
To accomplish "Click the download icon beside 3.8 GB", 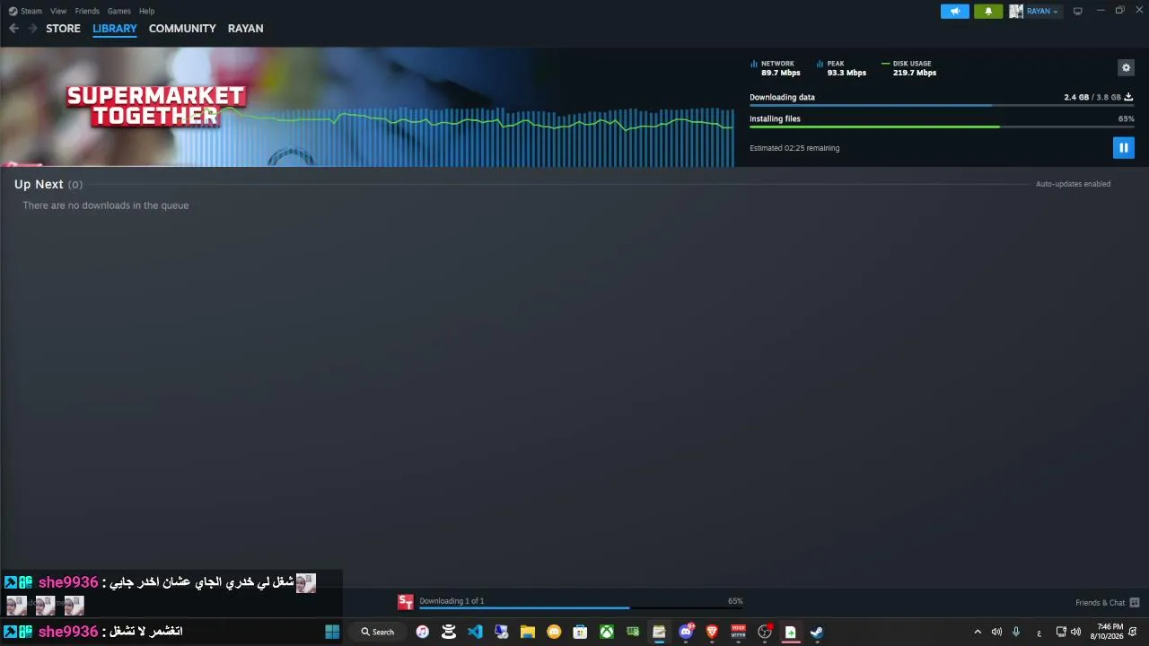I will (1128, 97).
